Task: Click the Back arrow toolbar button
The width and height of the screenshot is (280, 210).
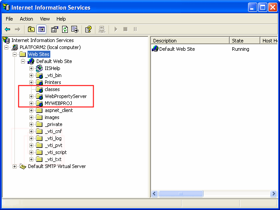Action: 7,29
